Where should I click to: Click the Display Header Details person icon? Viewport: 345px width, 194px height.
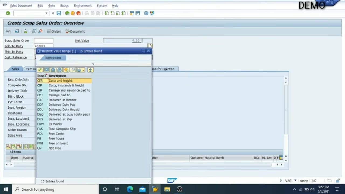pyautogui.click(x=25, y=31)
